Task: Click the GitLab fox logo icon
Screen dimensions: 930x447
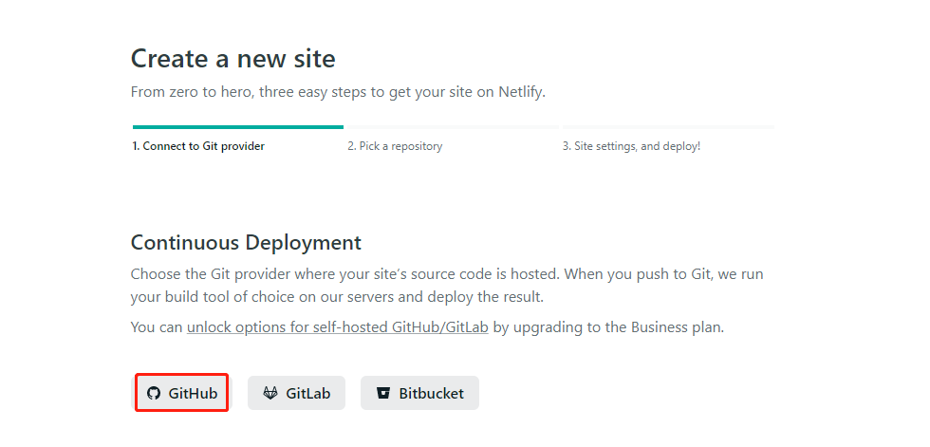Action: tap(270, 393)
